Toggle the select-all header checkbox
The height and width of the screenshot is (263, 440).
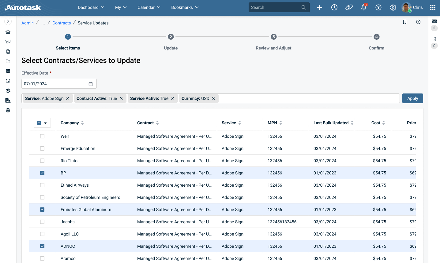click(x=39, y=123)
